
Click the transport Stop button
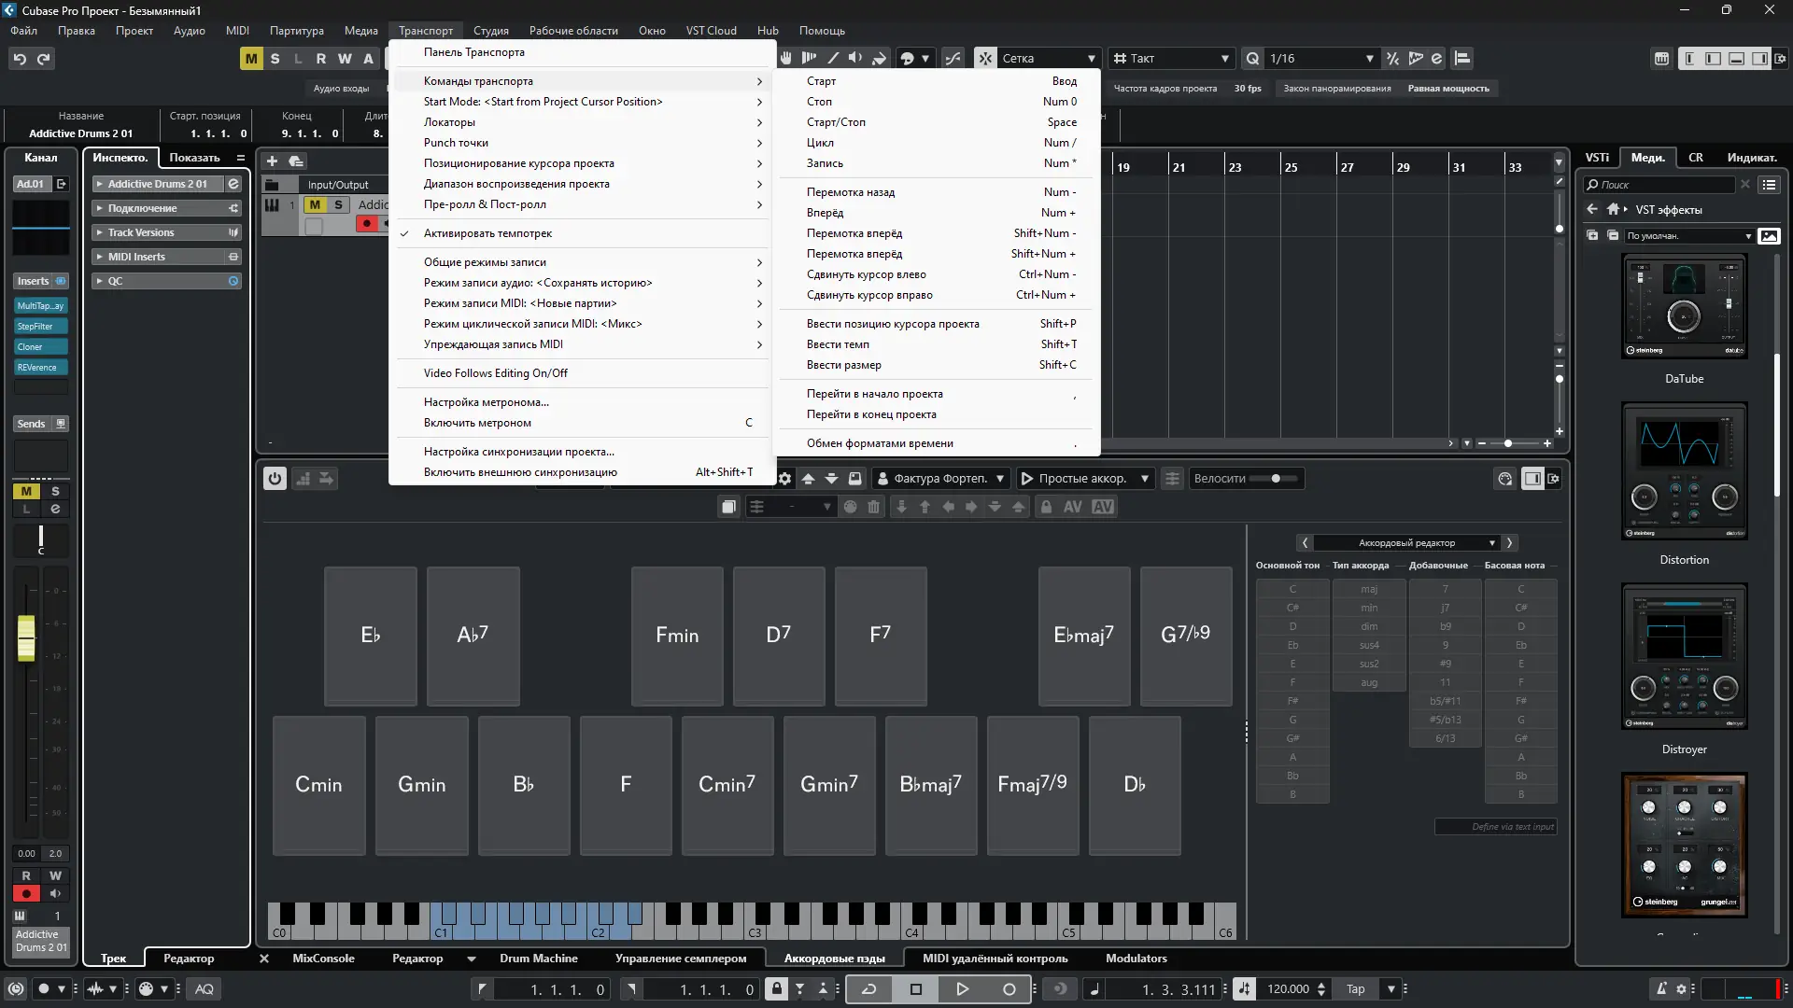[915, 989]
